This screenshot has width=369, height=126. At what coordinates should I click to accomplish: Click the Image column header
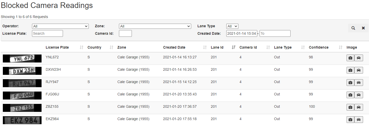click(352, 47)
